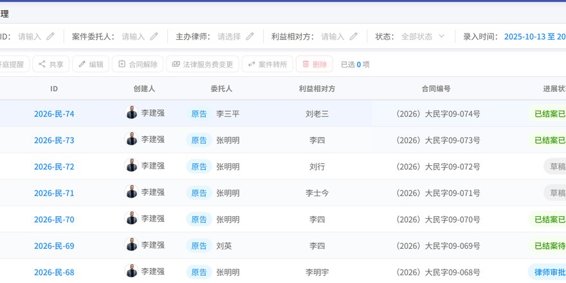Viewport: 566px width, 283px height.
Task: Open case link 2026-民-69
Action: coord(54,246)
